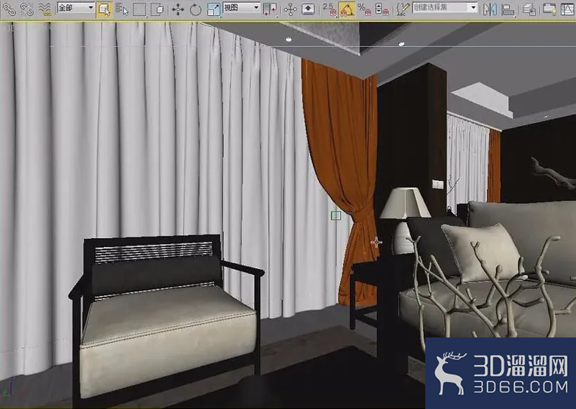Open the reference coordinate system dropdown 视图
This screenshot has height=409, width=576.
(x=241, y=8)
